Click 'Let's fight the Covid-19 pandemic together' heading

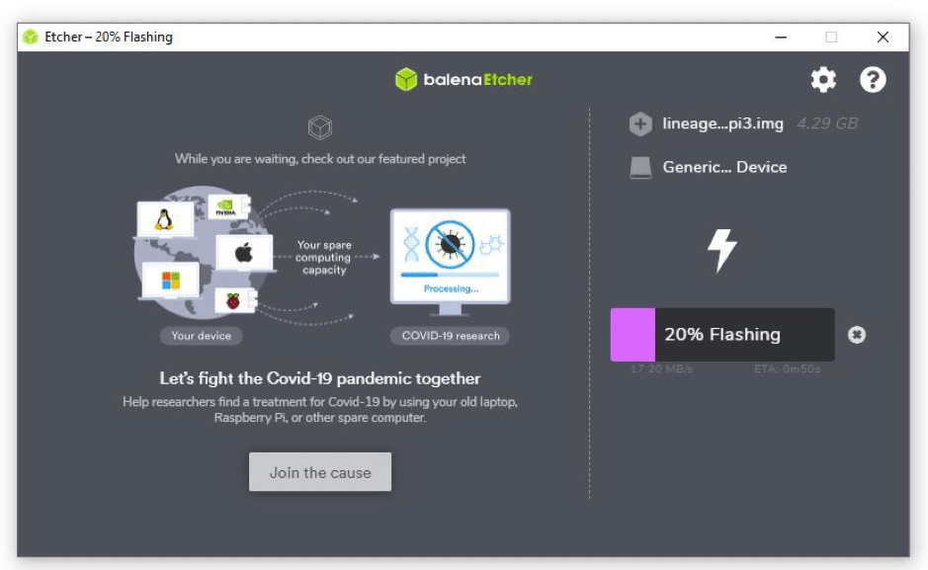pyautogui.click(x=320, y=378)
